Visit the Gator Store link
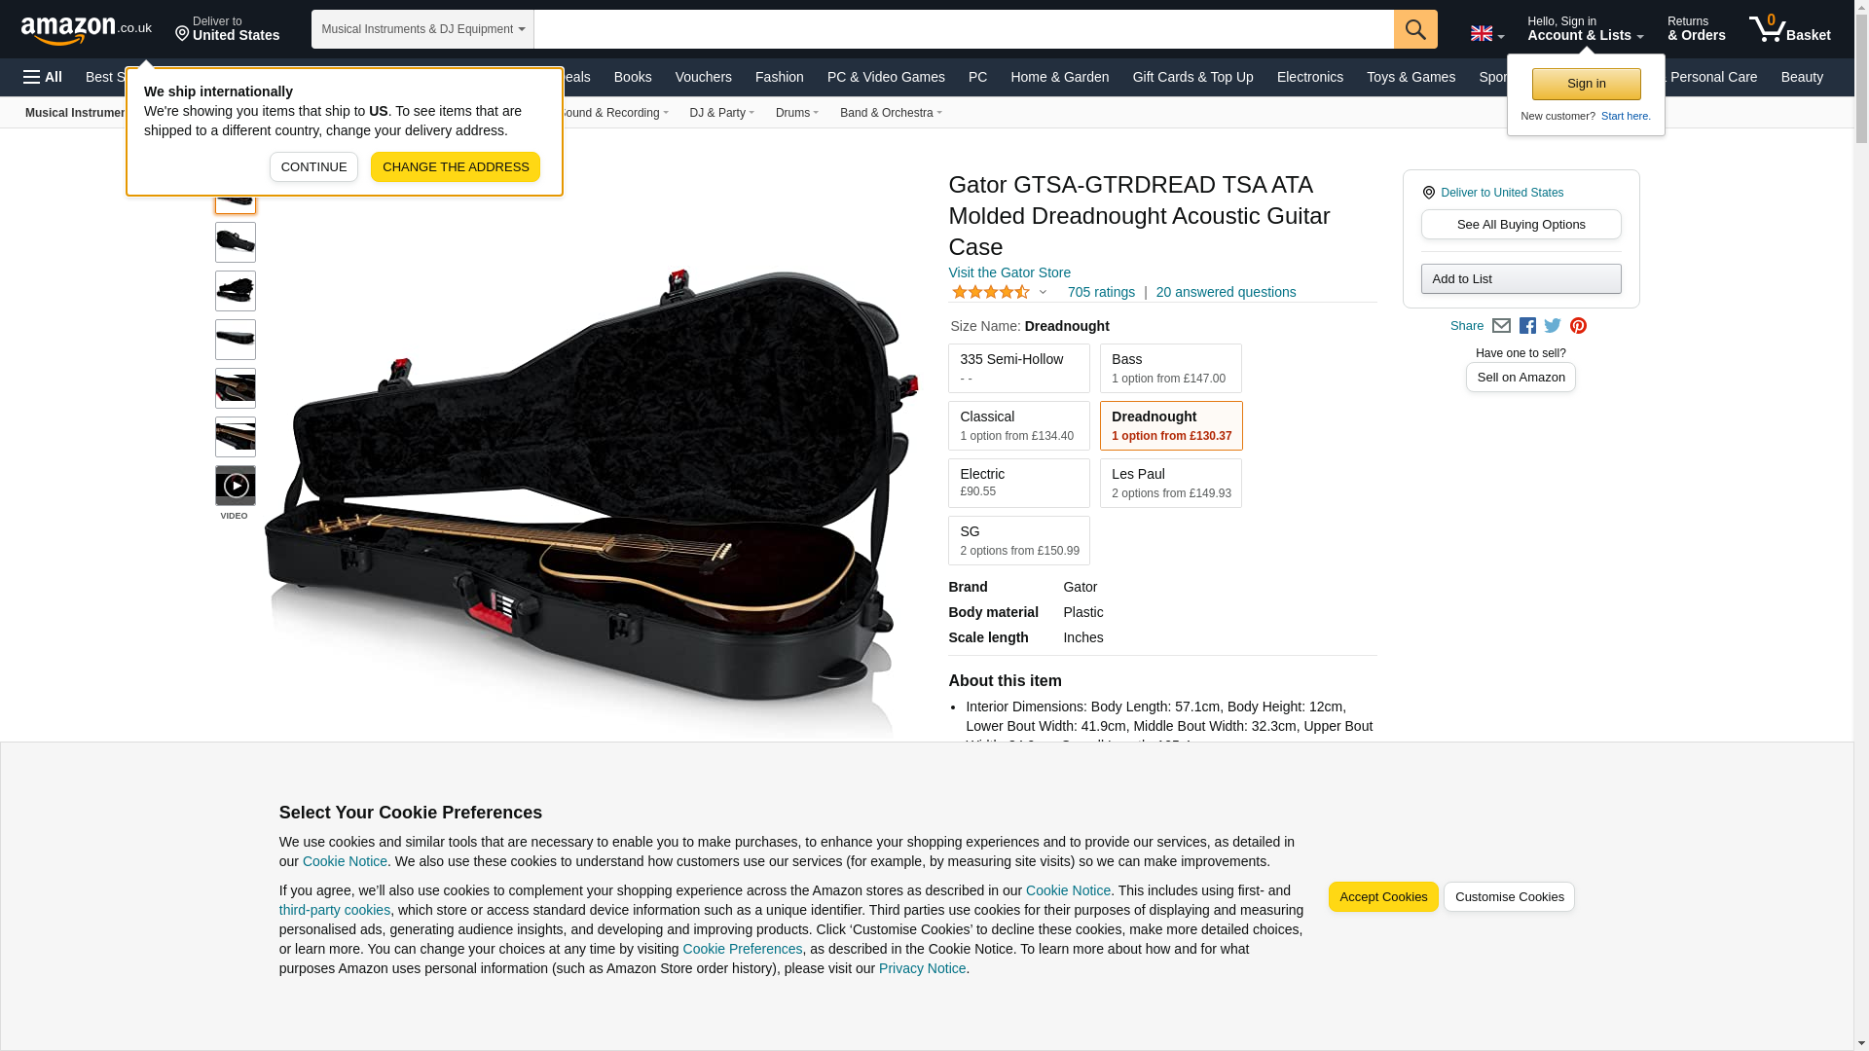The height and width of the screenshot is (1051, 1869). [1009, 272]
